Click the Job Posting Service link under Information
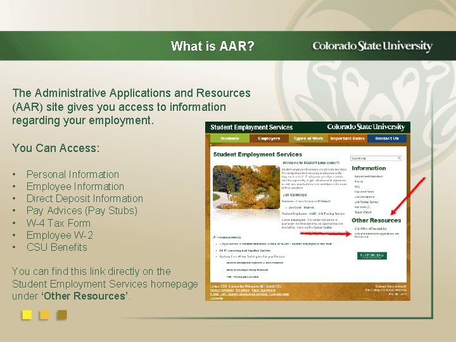 (x=366, y=202)
